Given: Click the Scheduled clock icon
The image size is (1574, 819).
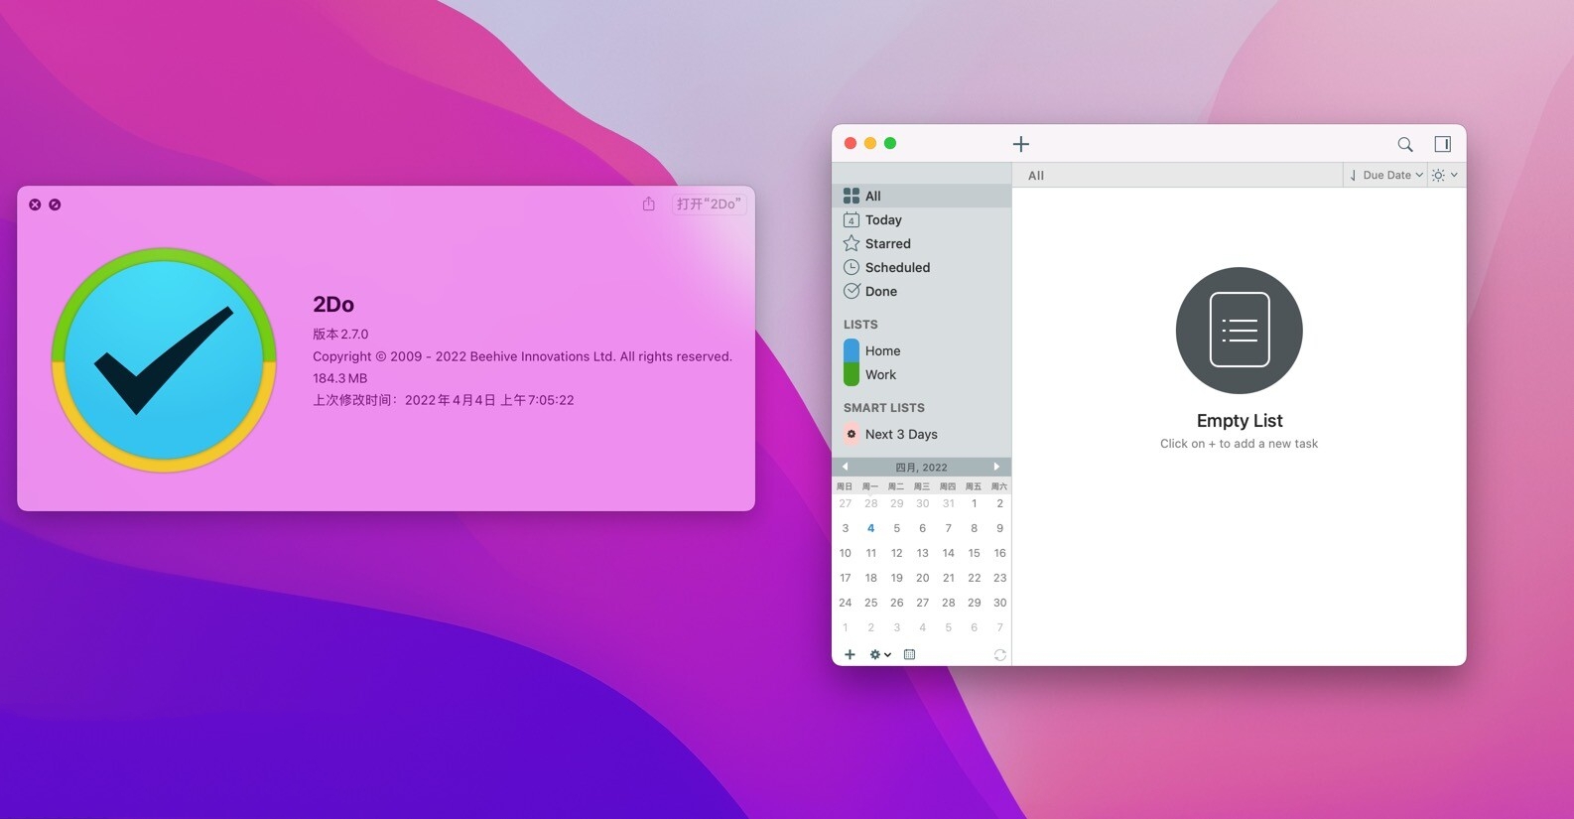Looking at the screenshot, I should click(x=852, y=267).
